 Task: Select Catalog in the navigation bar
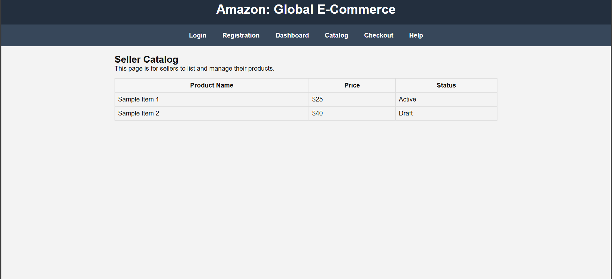(x=336, y=35)
